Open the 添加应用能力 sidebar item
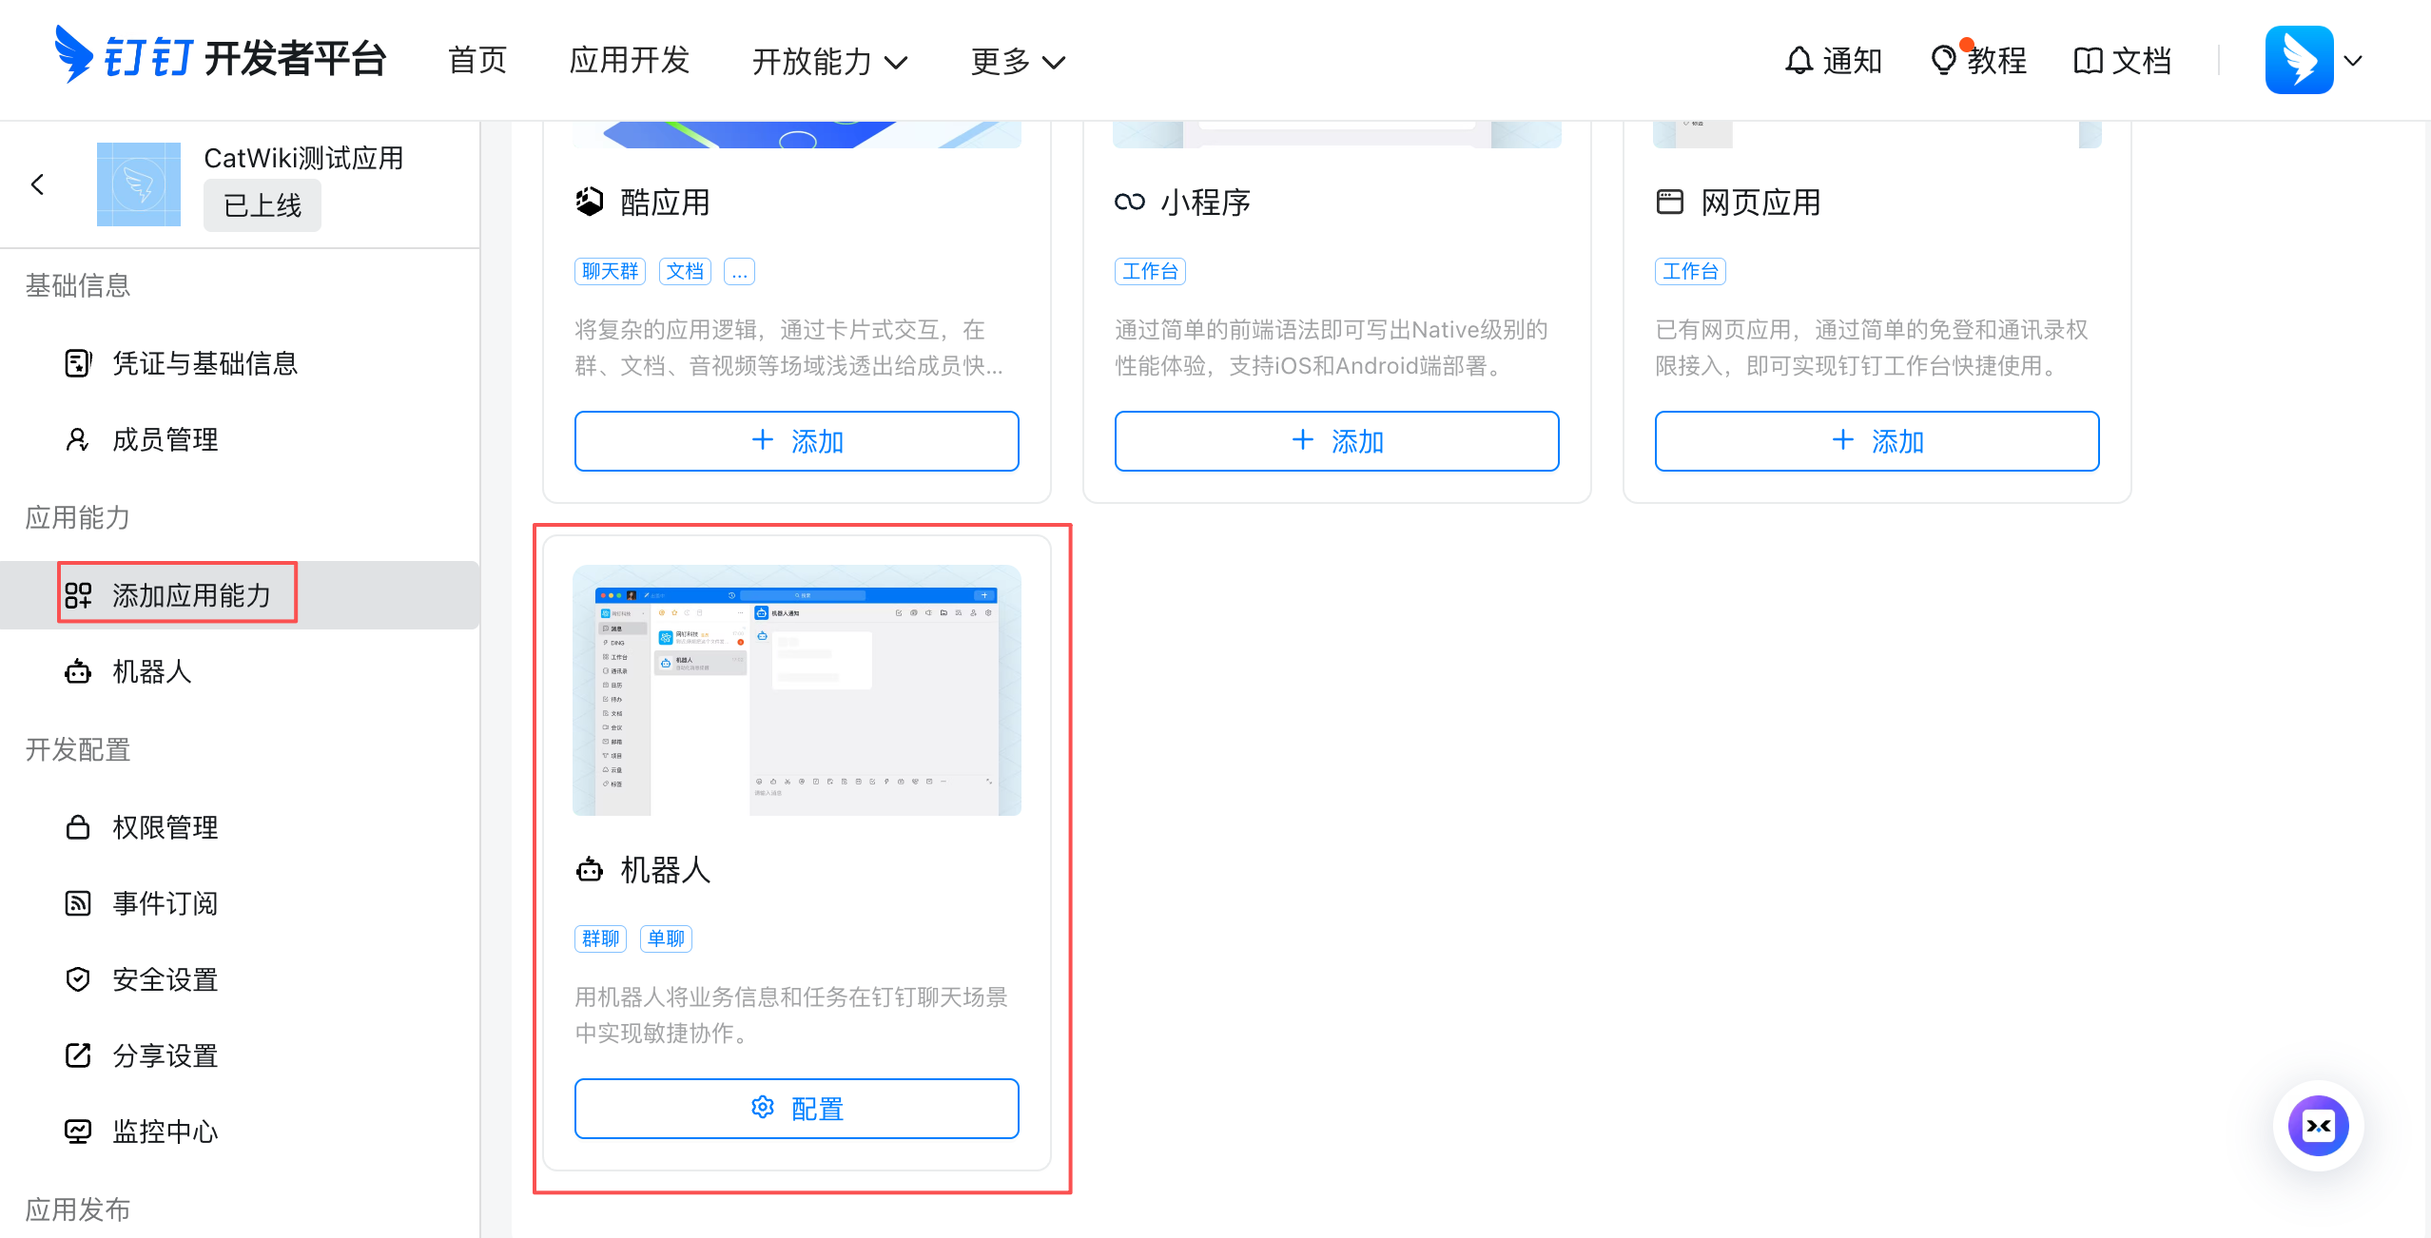 pos(189,593)
